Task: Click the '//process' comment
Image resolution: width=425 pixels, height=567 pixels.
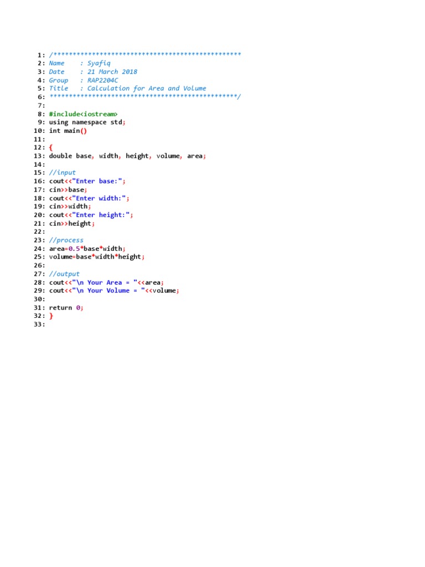Action: 66,240
